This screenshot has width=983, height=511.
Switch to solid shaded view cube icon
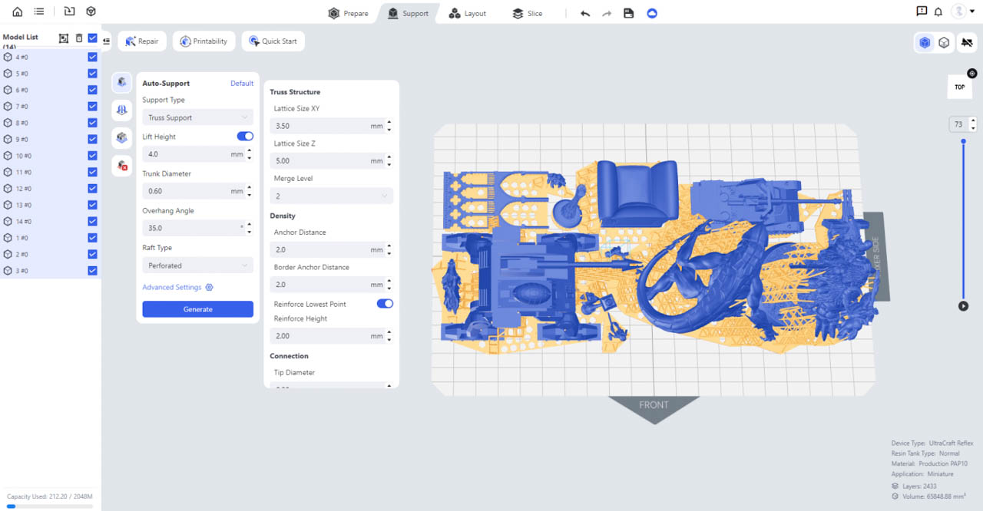pyautogui.click(x=925, y=42)
